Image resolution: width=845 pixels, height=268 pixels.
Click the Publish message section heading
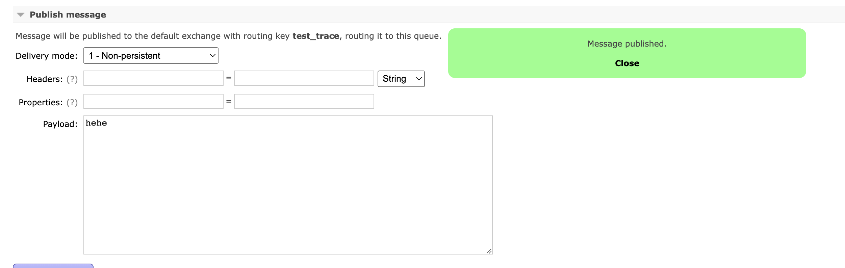(68, 15)
